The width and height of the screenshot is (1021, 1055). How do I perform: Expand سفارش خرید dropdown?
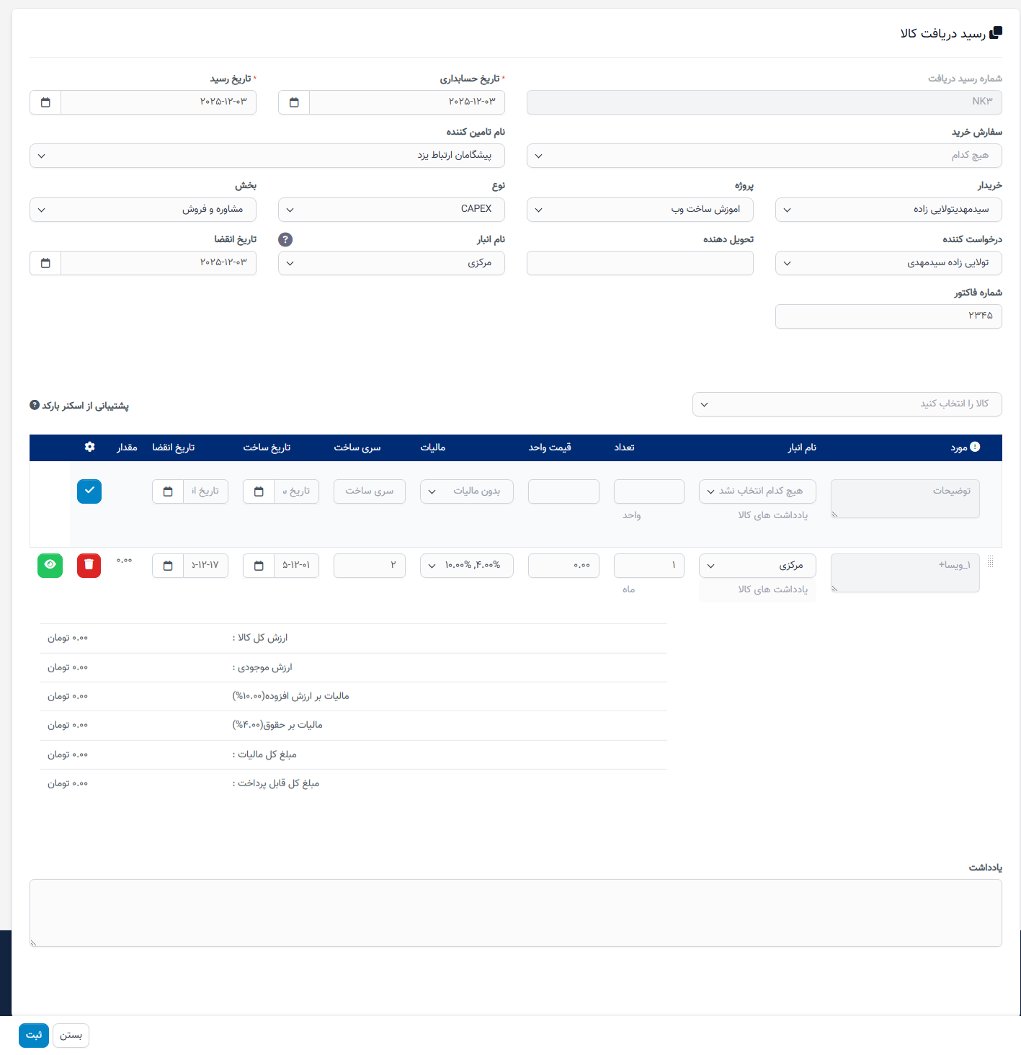(764, 156)
